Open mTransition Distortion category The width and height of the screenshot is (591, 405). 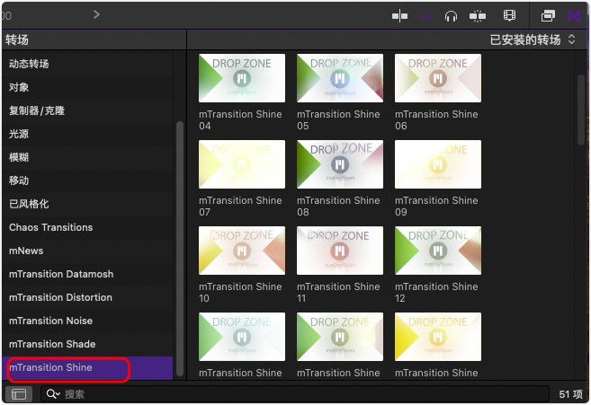point(87,297)
